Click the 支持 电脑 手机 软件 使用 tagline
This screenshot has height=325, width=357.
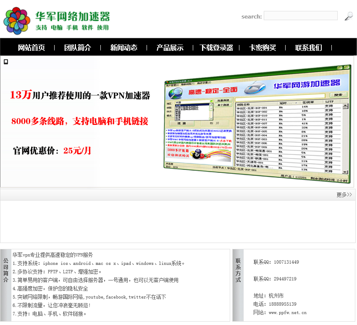click(72, 28)
